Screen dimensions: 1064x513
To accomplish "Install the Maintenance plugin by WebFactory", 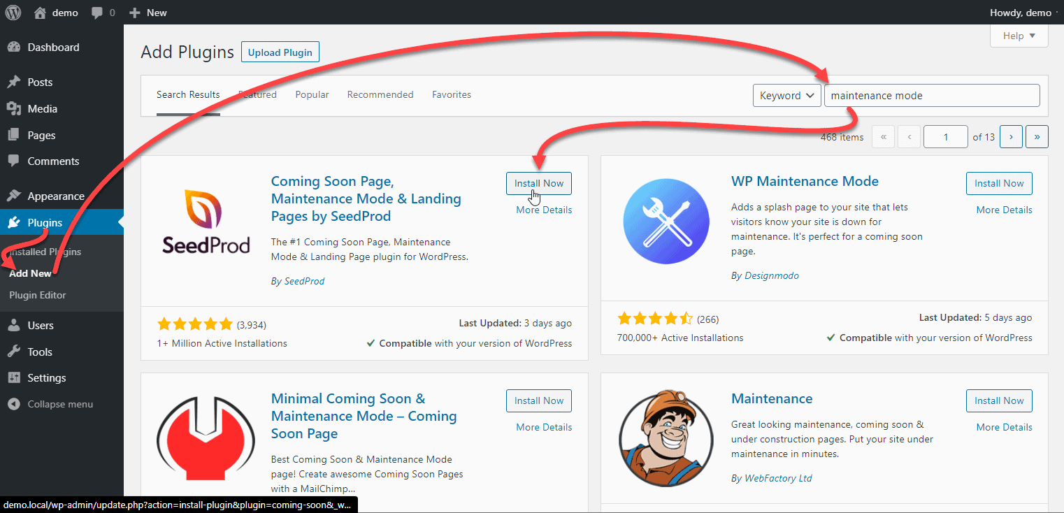I will click(999, 400).
